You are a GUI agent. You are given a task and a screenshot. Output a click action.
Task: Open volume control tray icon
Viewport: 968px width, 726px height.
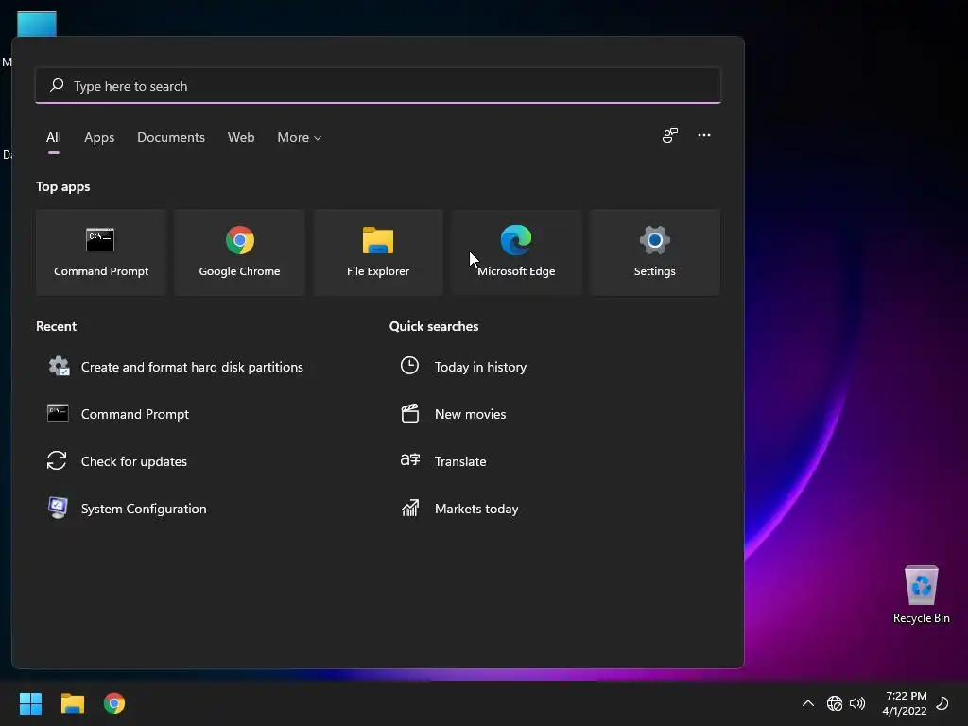(x=857, y=703)
